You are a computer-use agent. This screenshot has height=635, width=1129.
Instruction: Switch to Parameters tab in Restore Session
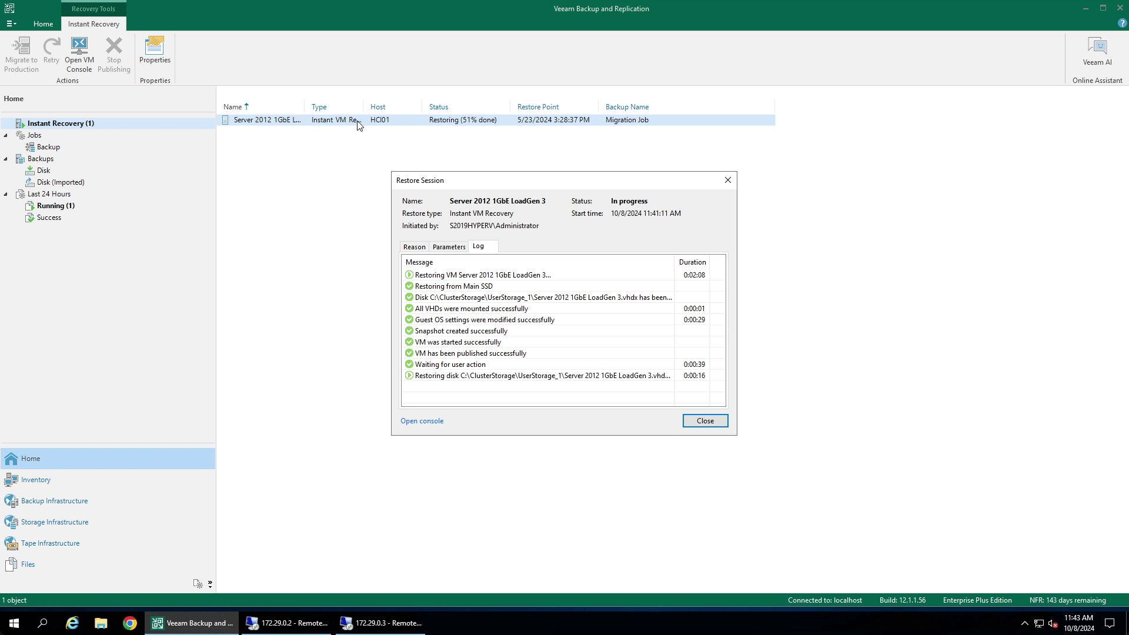[x=449, y=247]
